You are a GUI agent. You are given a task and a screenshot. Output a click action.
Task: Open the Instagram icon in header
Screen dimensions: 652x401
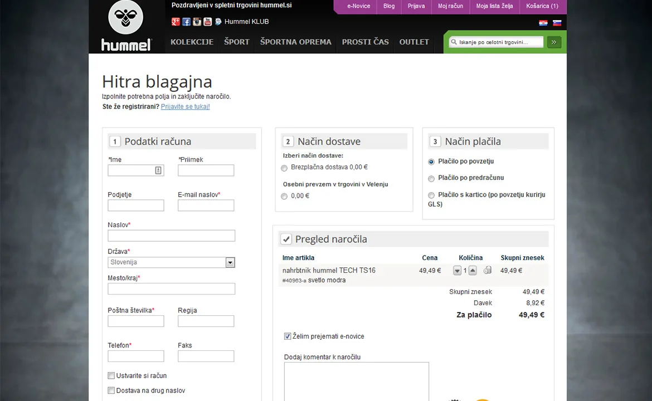tap(197, 22)
